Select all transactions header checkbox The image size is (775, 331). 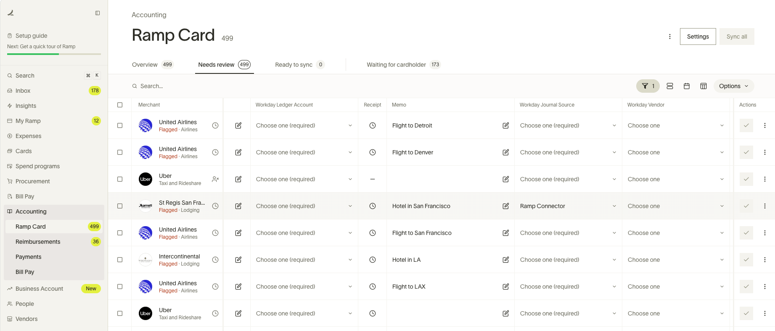pos(120,105)
